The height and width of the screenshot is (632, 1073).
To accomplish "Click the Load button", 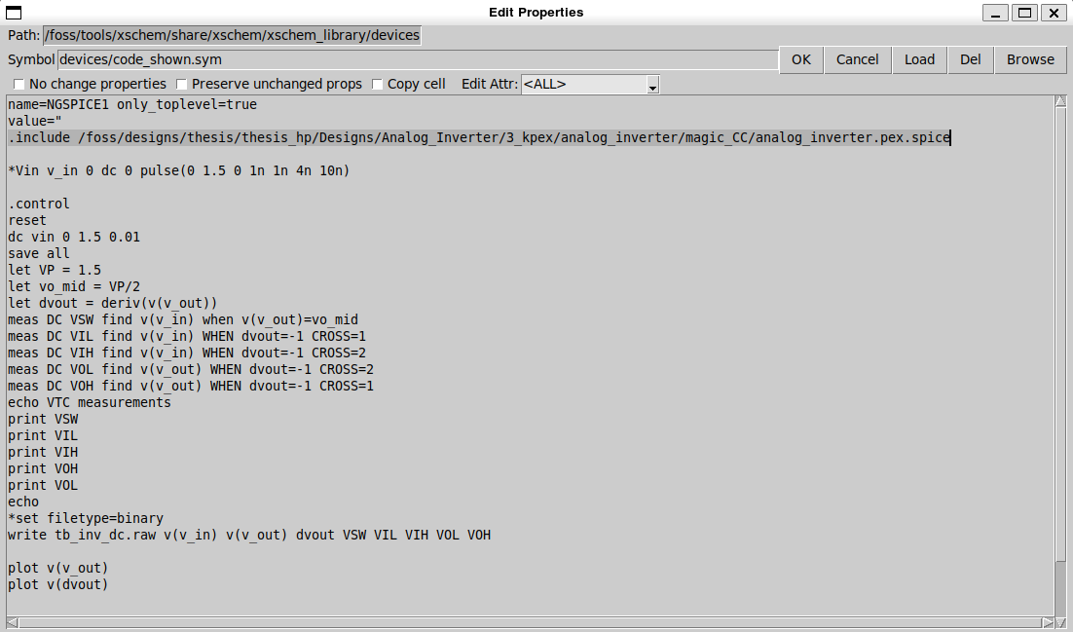I will coord(918,59).
